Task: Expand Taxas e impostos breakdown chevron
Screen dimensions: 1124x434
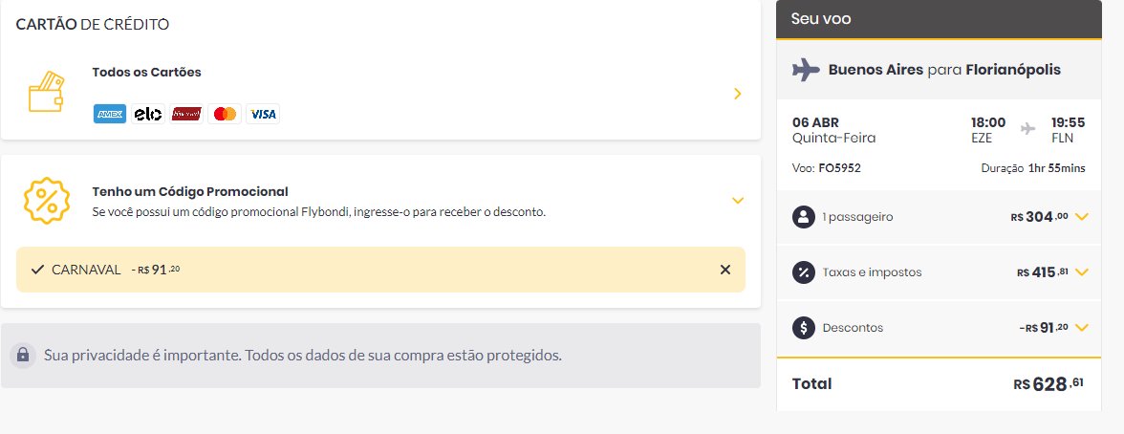Action: pos(1082,272)
